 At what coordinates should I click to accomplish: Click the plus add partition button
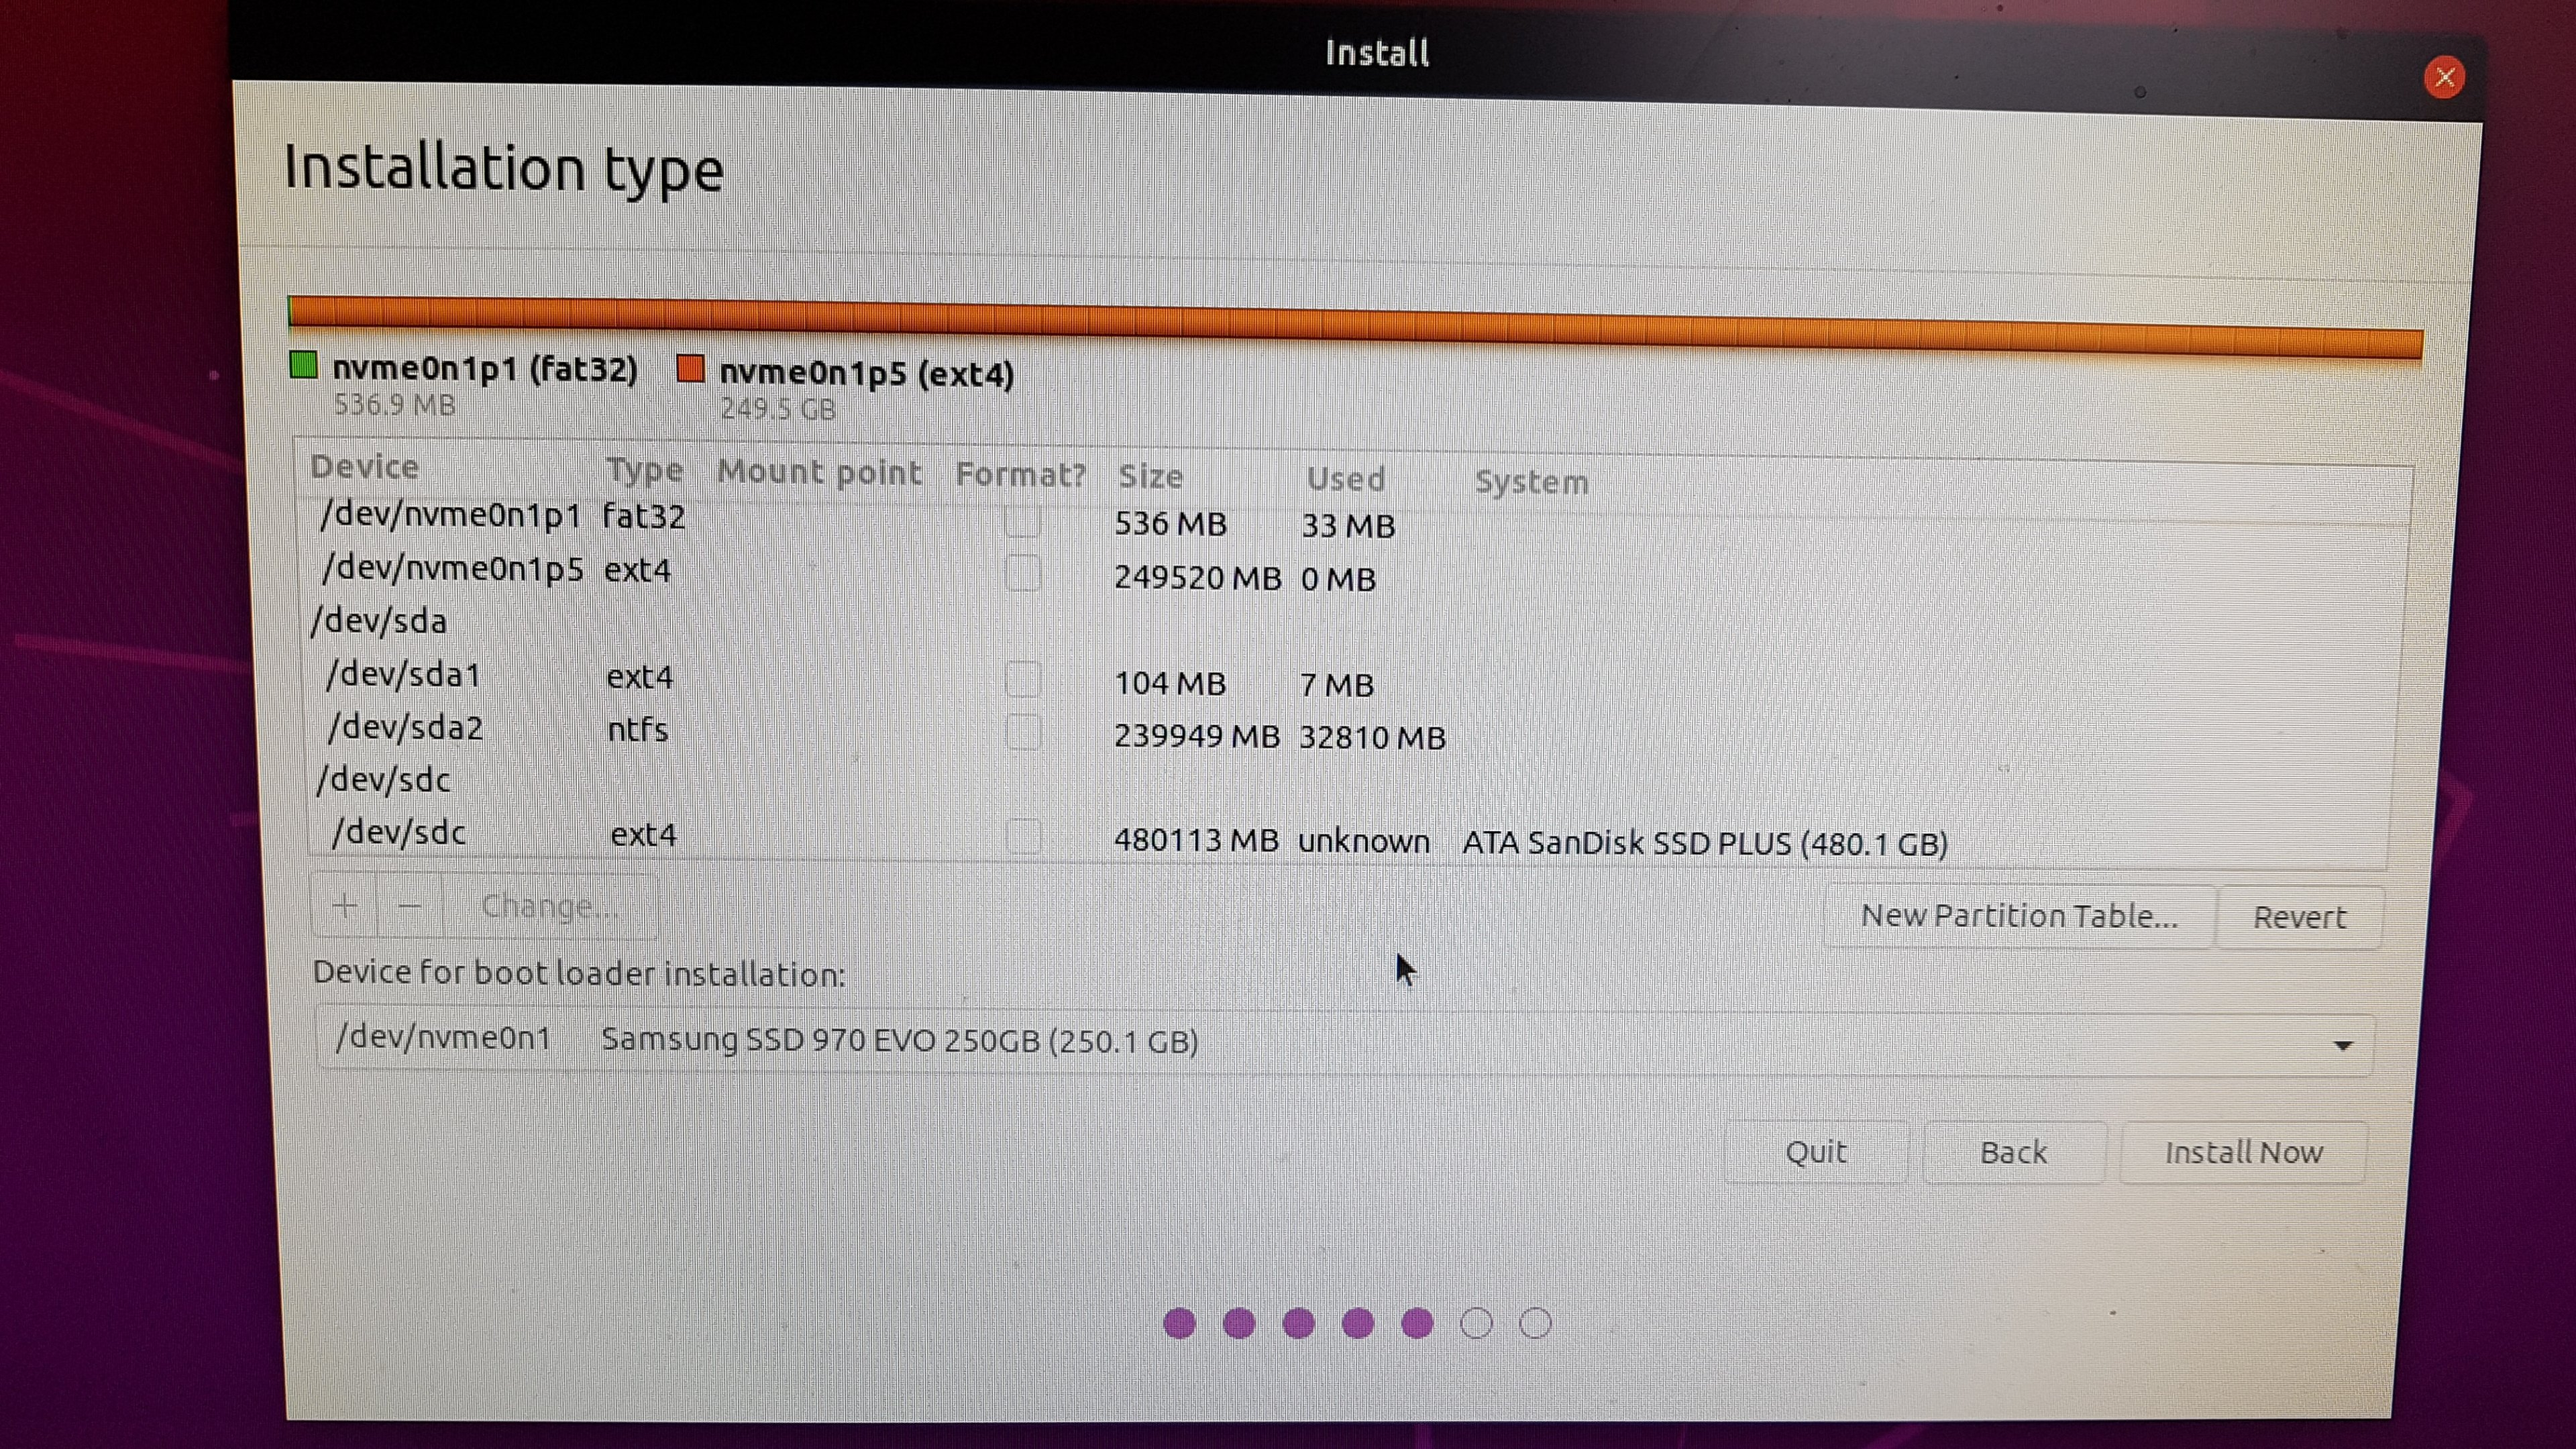click(344, 906)
